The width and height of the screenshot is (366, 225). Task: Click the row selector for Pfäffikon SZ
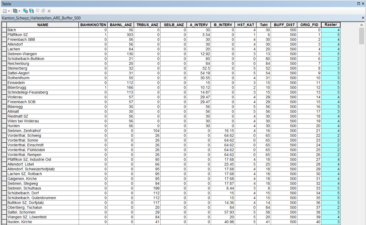(4, 35)
